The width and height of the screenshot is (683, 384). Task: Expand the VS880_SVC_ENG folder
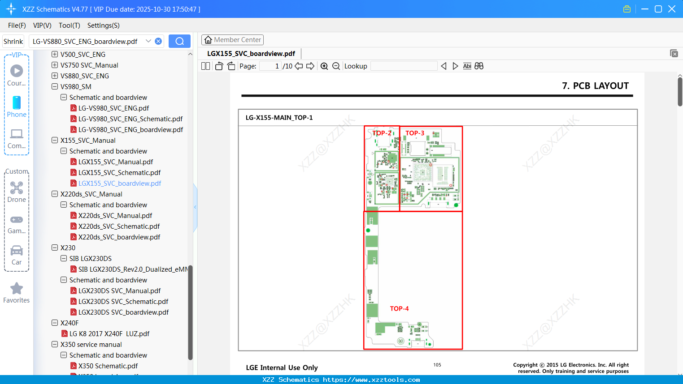55,76
